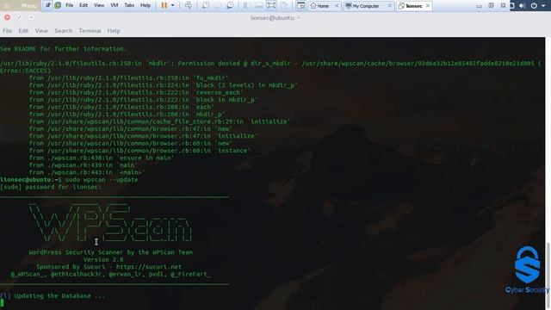Expand the power options dropdown arrow
The width and height of the screenshot is (551, 310).
click(x=172, y=5)
